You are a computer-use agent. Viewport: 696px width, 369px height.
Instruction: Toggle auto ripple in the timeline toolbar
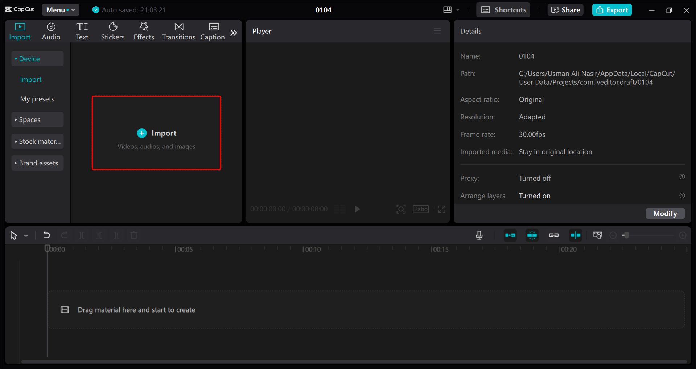pyautogui.click(x=510, y=235)
